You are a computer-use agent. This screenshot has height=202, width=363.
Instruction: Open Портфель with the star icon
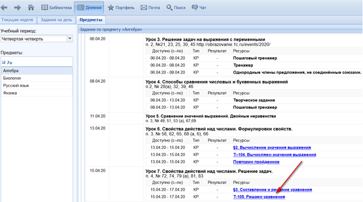[121, 8]
